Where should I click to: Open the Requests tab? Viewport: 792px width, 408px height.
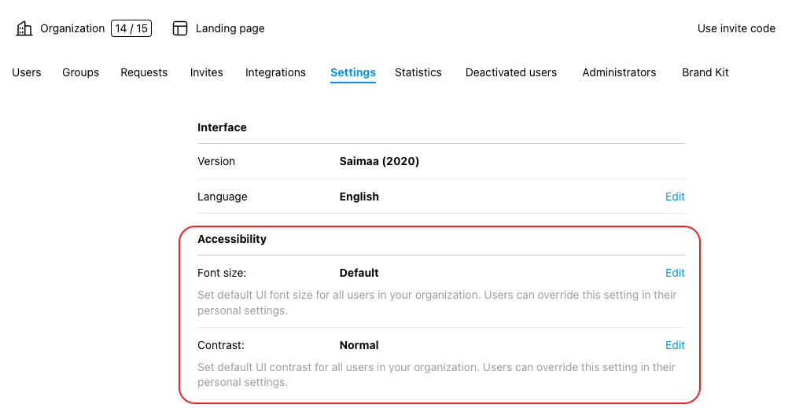(x=144, y=72)
